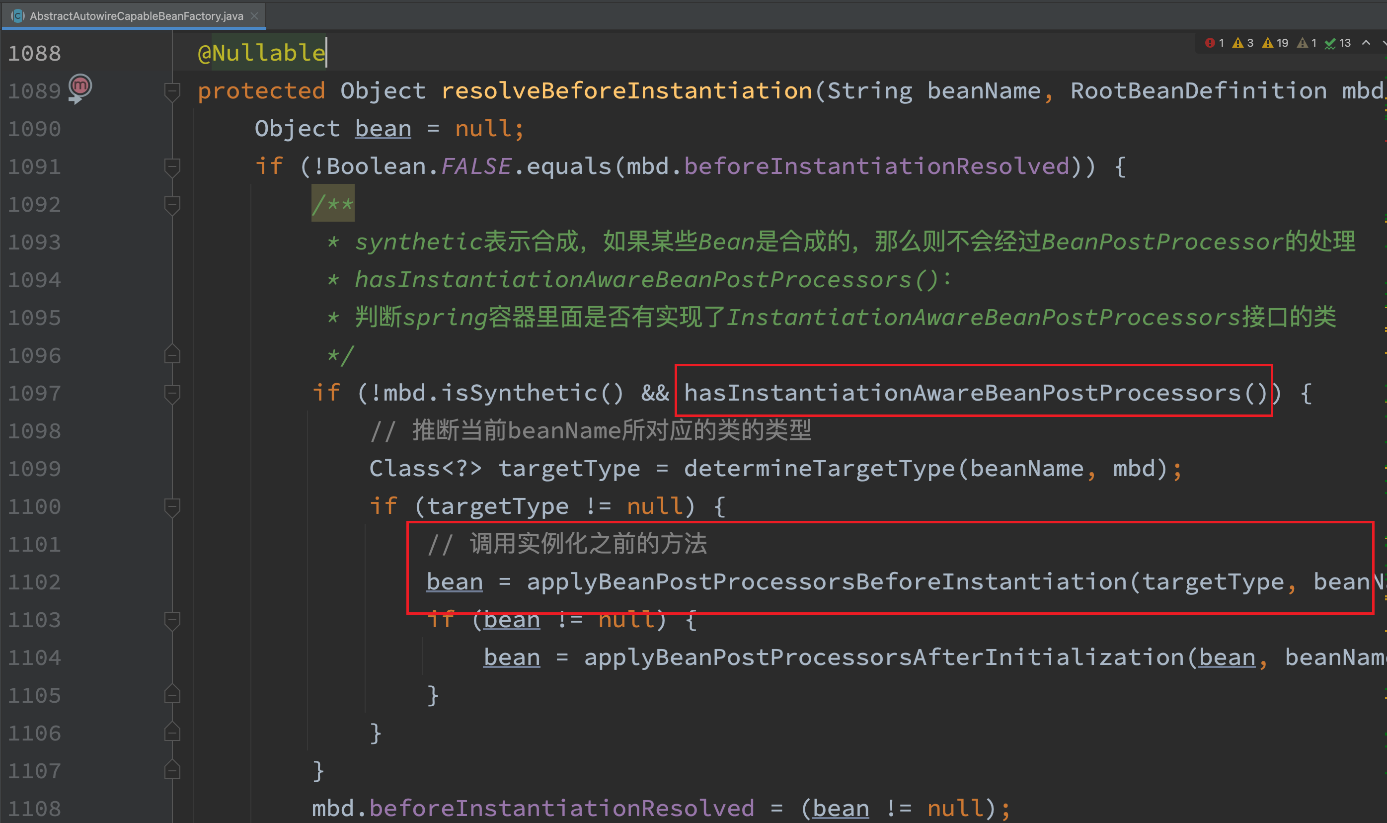Click closing fold marker at line 1106

tap(172, 732)
